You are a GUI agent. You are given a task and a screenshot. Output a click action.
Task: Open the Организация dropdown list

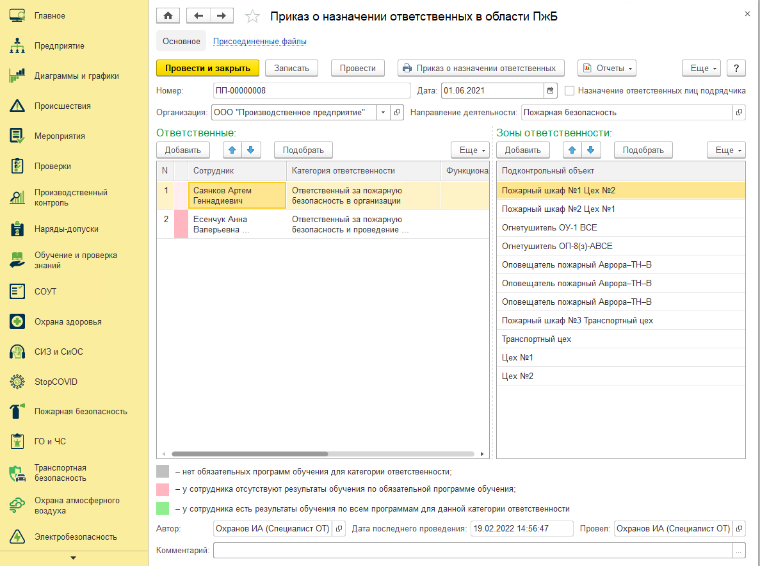[384, 113]
